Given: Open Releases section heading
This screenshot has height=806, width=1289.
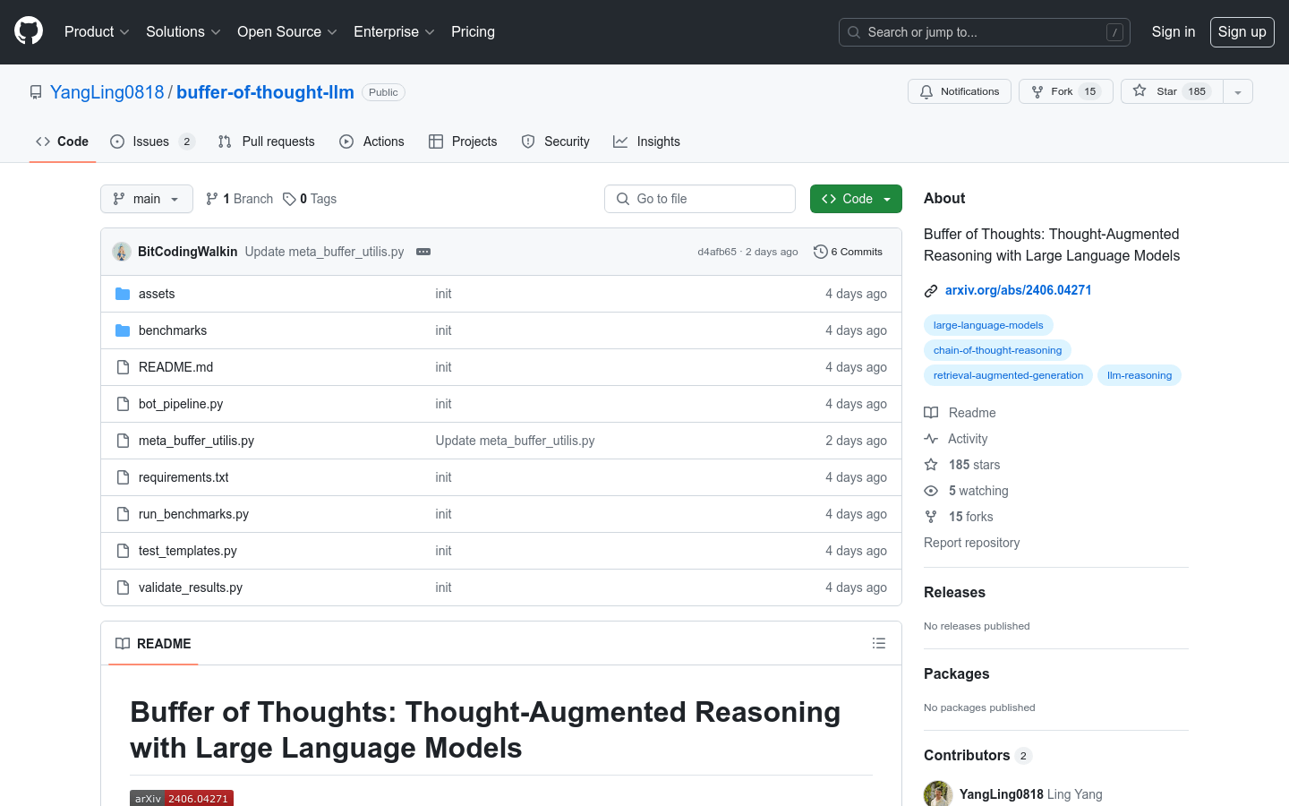Looking at the screenshot, I should (x=954, y=593).
